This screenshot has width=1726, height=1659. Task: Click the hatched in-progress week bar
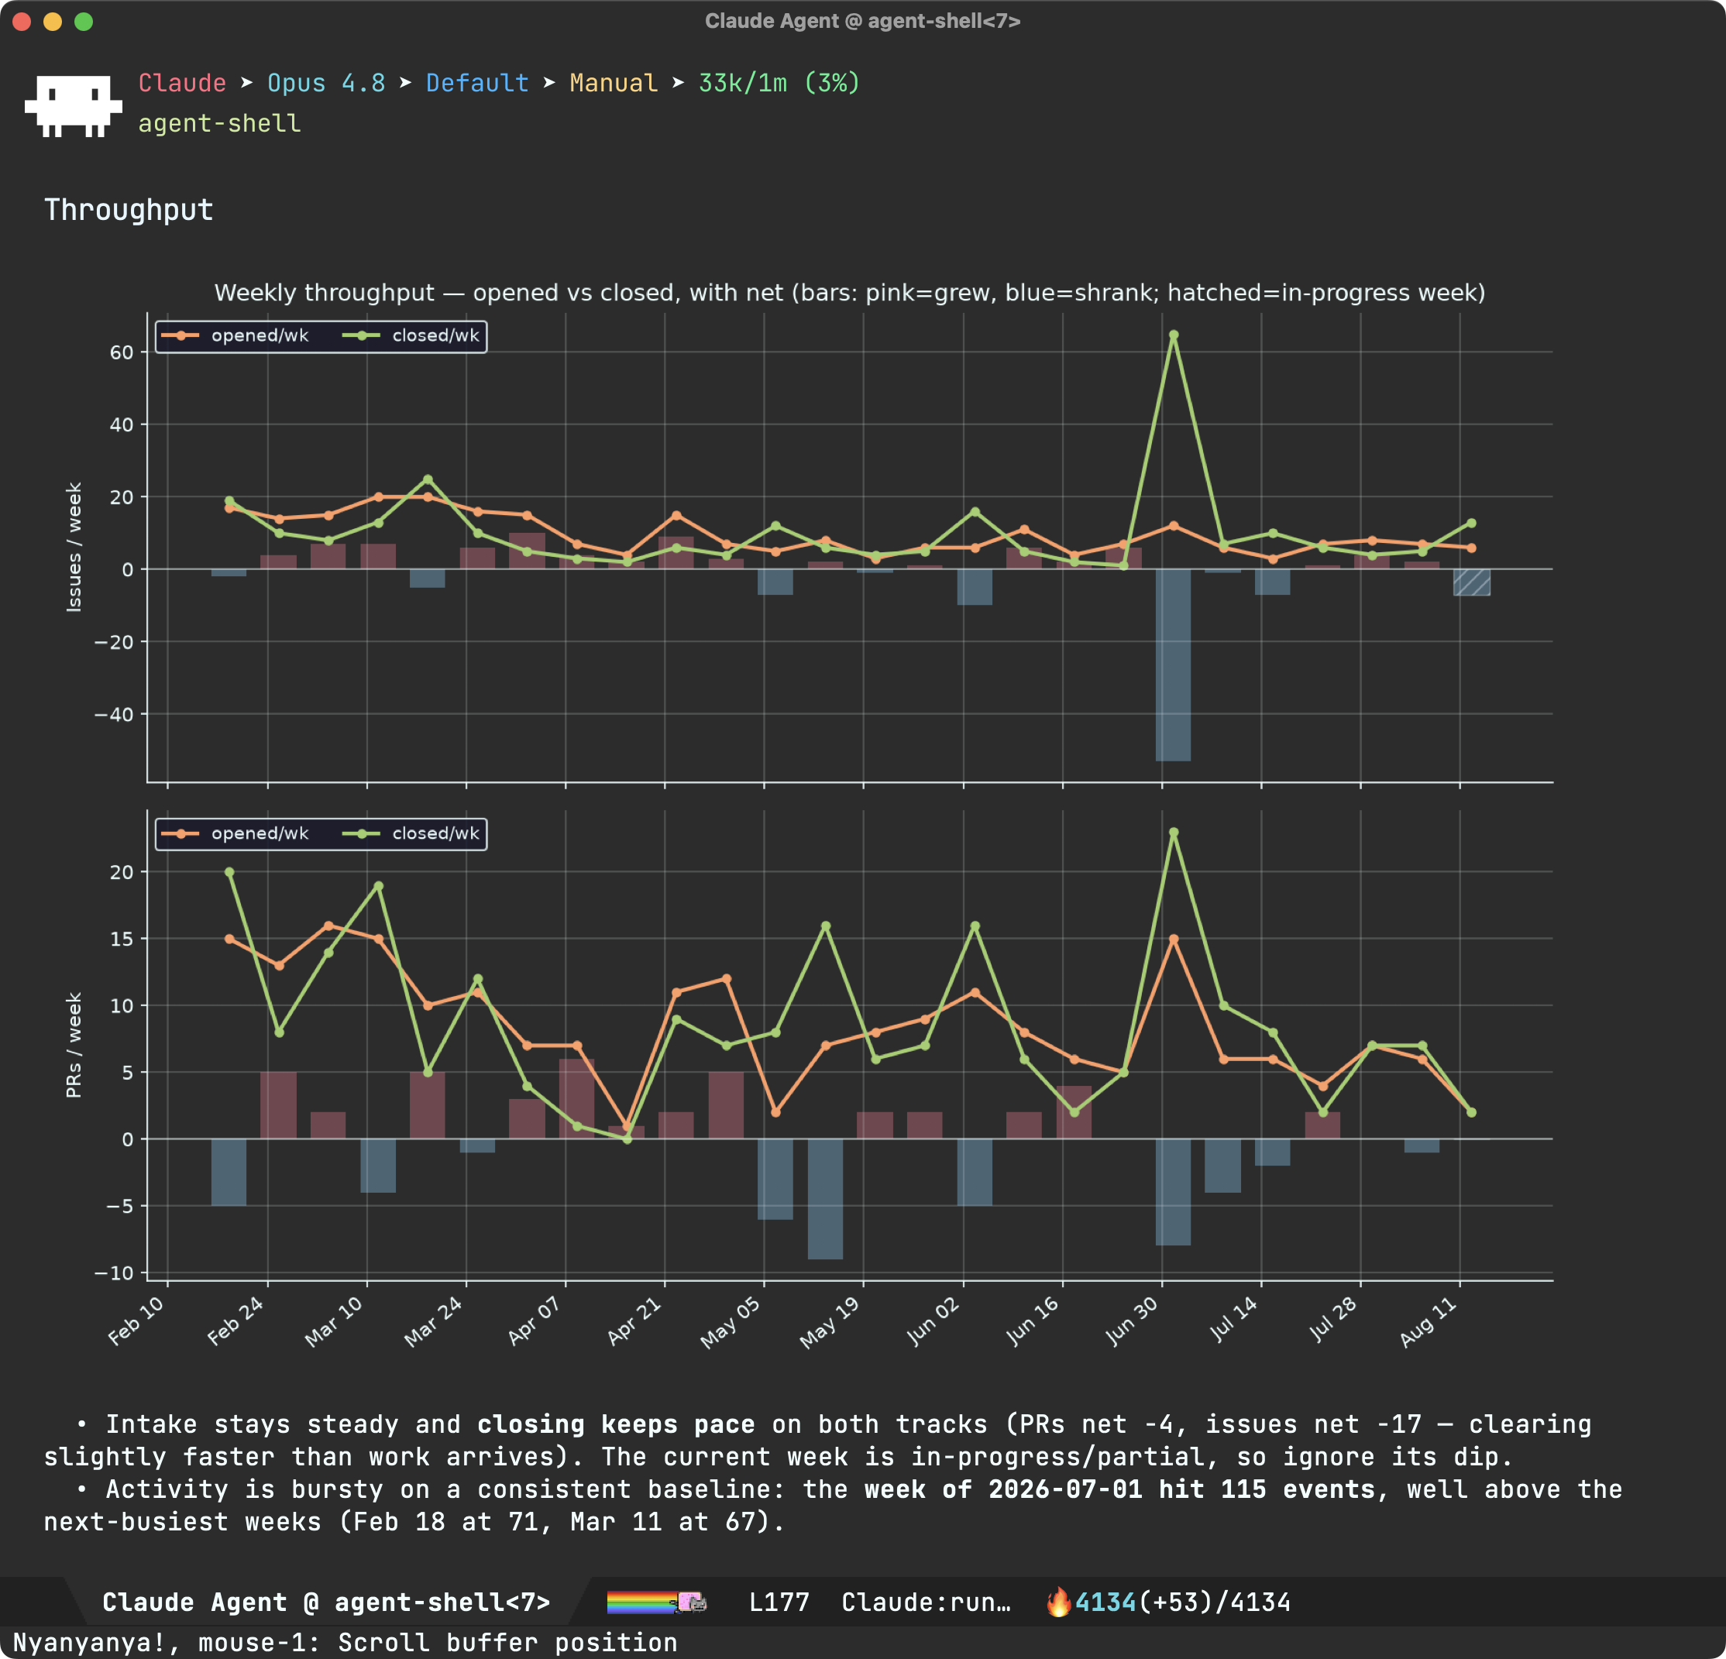pyautogui.click(x=1471, y=582)
